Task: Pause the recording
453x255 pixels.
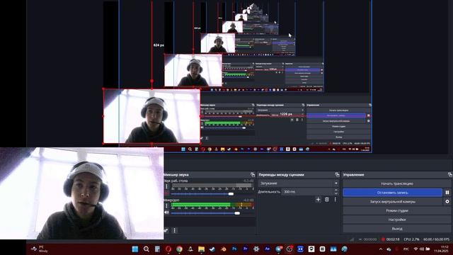Action: point(447,193)
